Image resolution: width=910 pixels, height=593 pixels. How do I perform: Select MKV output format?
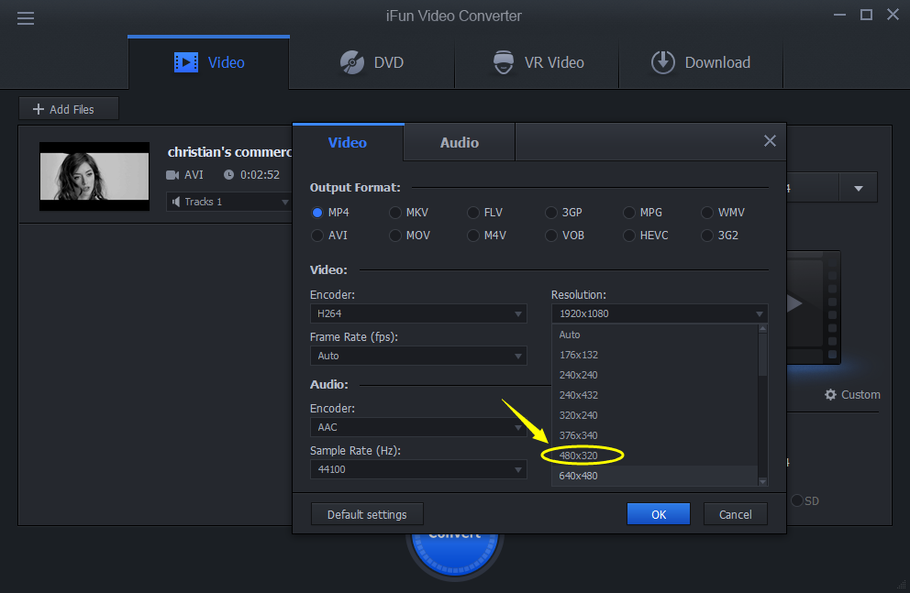click(x=395, y=213)
